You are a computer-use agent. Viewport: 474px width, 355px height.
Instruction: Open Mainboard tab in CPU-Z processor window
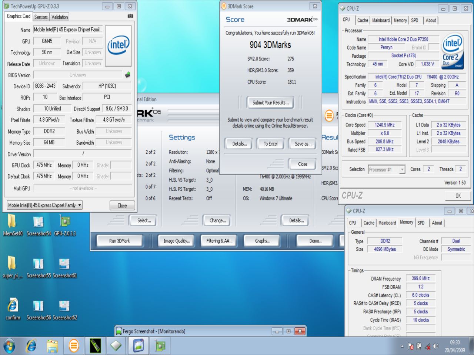click(381, 21)
